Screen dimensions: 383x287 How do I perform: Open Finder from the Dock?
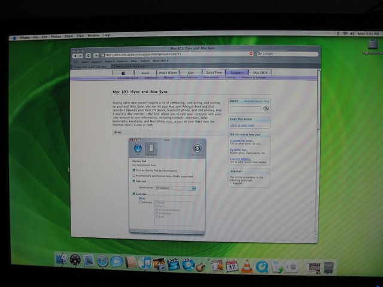61,259
